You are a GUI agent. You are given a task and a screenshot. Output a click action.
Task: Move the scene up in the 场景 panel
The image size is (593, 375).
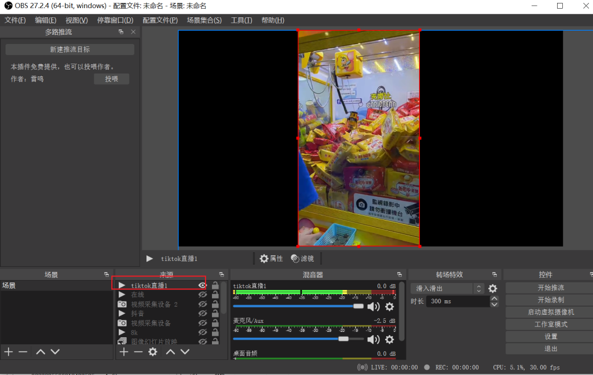(41, 352)
